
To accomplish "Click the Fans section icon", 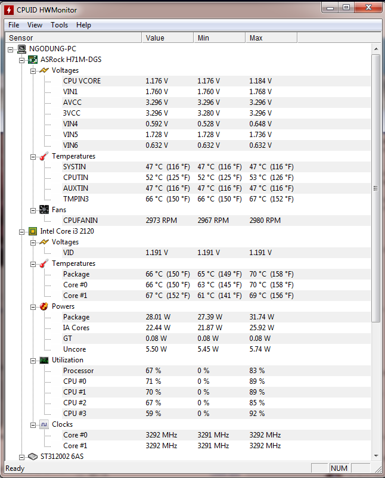I will point(44,210).
